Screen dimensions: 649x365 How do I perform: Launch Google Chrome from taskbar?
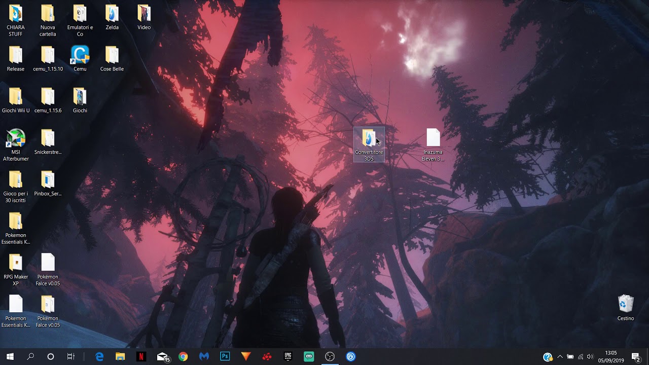point(183,356)
